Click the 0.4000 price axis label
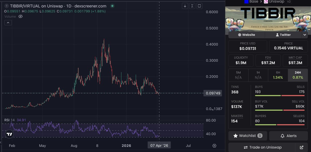 (212, 44)
